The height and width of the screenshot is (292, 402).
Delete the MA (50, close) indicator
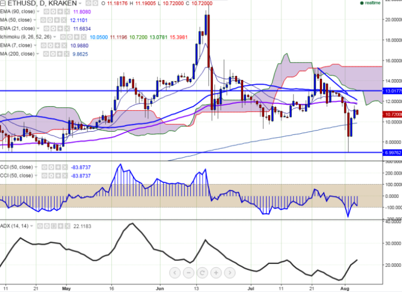click(64, 20)
